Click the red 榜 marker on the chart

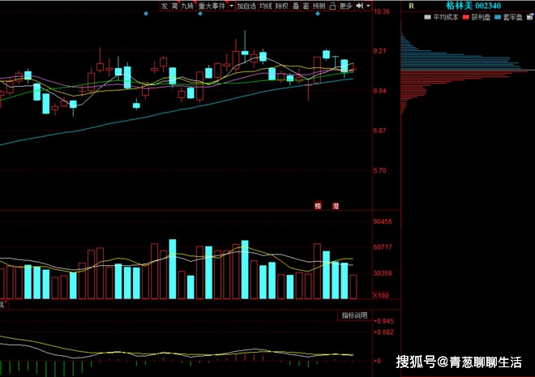(x=319, y=206)
